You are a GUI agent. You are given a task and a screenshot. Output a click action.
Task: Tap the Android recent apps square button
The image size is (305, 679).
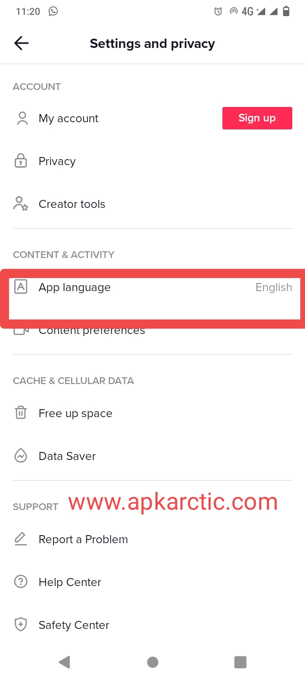click(x=240, y=662)
